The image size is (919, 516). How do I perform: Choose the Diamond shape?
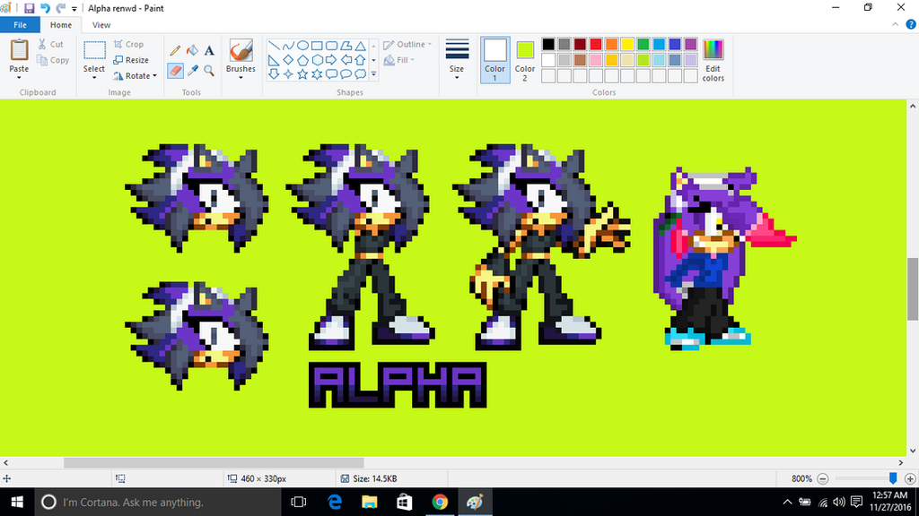pyautogui.click(x=288, y=60)
